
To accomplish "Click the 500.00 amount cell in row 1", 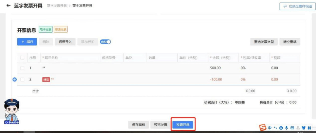I will pyautogui.click(x=215, y=68).
